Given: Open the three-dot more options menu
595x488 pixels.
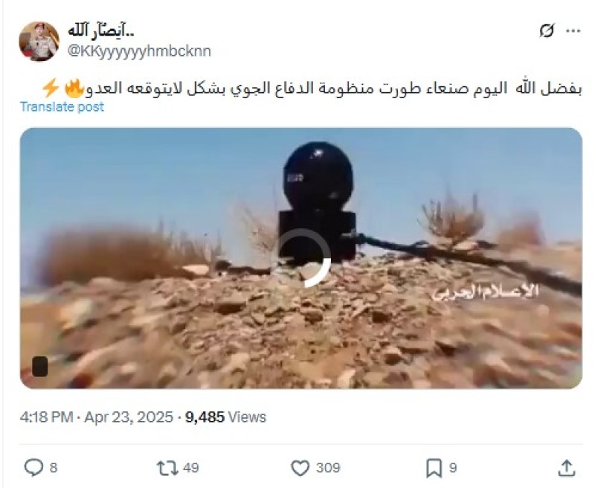Looking at the screenshot, I should coord(573,31).
